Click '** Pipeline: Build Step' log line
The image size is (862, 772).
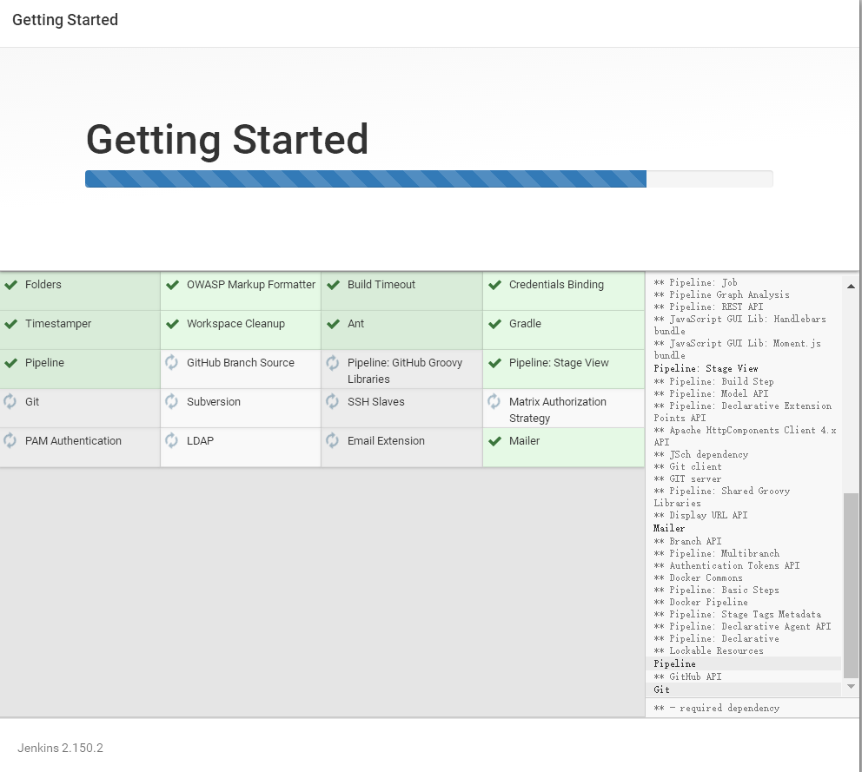click(713, 381)
